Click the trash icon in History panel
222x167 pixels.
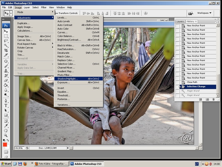[x=213, y=100]
